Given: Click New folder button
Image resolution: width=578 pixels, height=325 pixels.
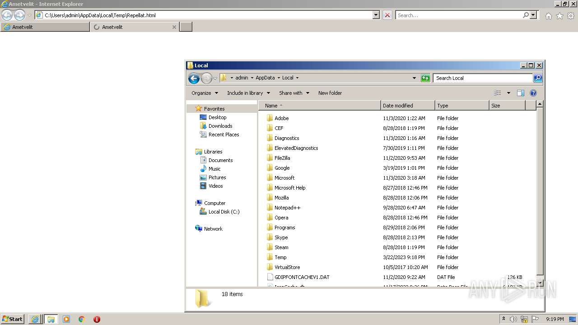Looking at the screenshot, I should coord(330,93).
